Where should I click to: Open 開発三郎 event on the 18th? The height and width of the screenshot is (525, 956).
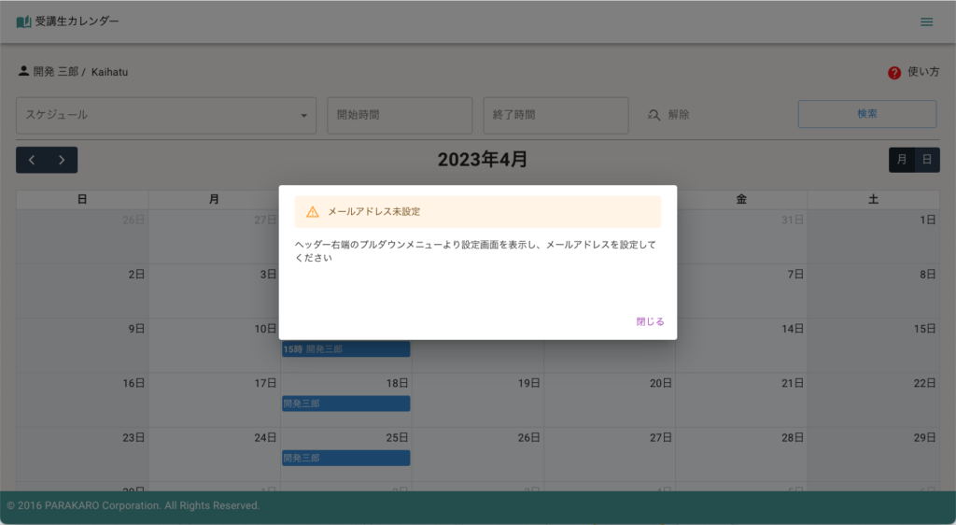[x=345, y=404]
